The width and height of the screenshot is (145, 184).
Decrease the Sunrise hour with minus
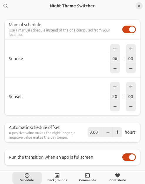[115, 68]
